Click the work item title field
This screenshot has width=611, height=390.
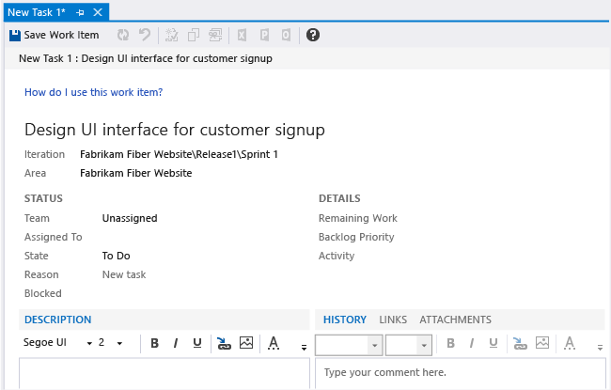click(x=175, y=130)
